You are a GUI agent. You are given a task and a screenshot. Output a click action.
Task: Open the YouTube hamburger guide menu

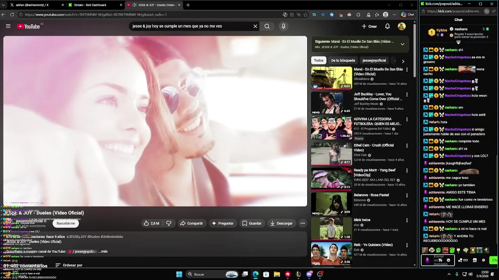[8, 26]
